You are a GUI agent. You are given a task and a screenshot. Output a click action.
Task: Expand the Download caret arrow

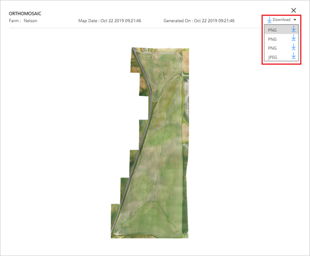295,20
